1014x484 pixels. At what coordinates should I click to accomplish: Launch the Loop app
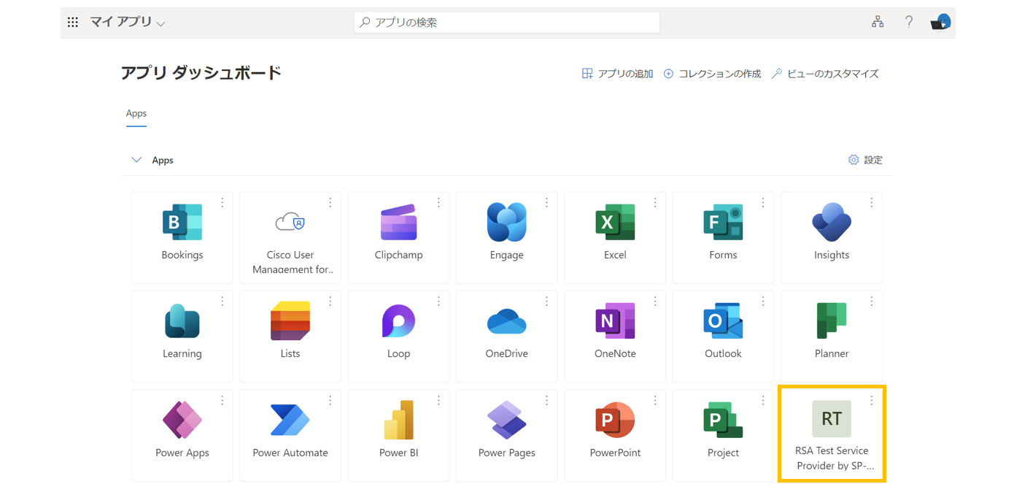pos(398,336)
